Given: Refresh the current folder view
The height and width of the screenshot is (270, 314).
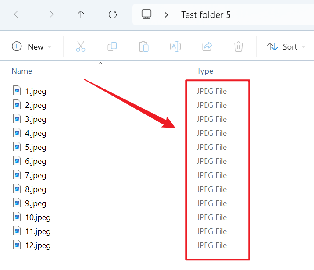Looking at the screenshot, I should [113, 14].
